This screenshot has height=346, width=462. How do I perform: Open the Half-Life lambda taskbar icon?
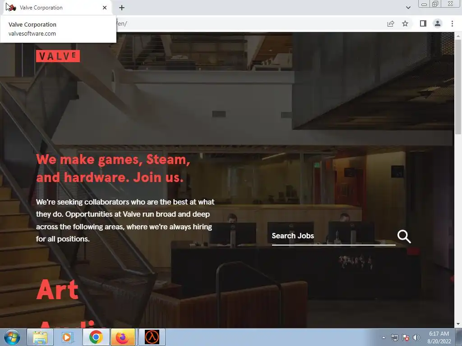coord(152,337)
